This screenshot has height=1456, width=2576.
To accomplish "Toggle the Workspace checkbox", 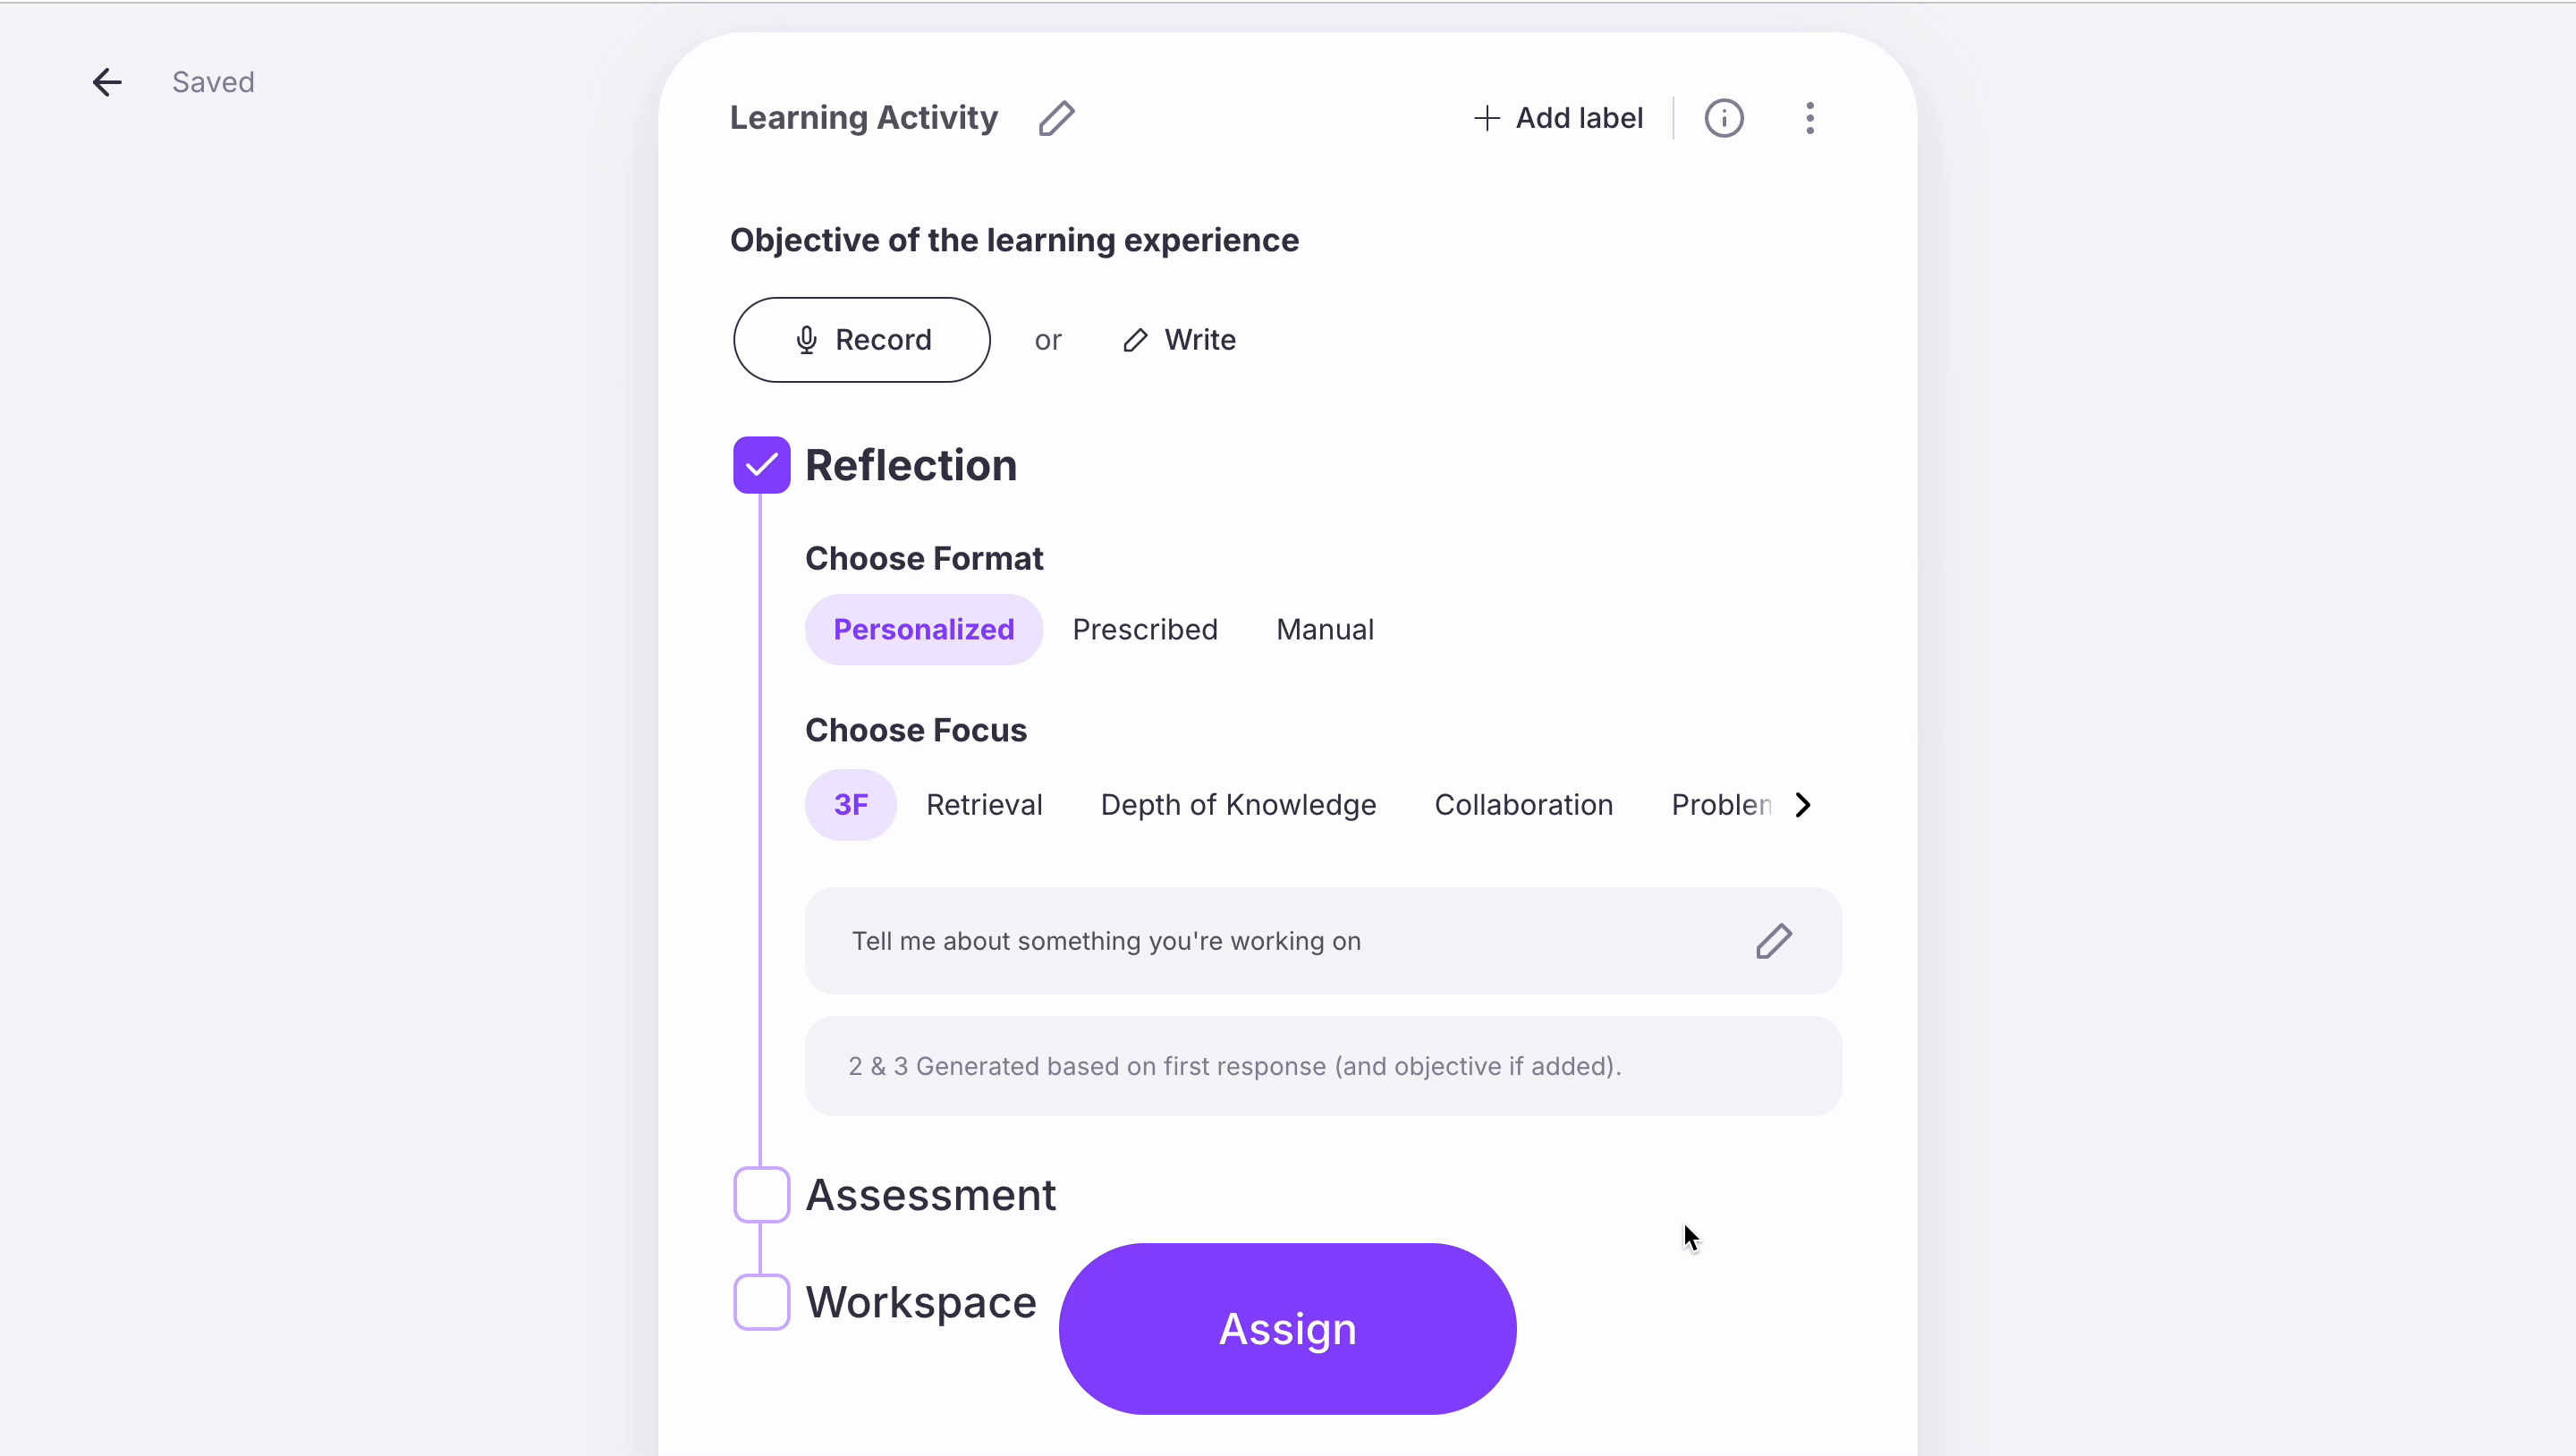I will coord(761,1300).
